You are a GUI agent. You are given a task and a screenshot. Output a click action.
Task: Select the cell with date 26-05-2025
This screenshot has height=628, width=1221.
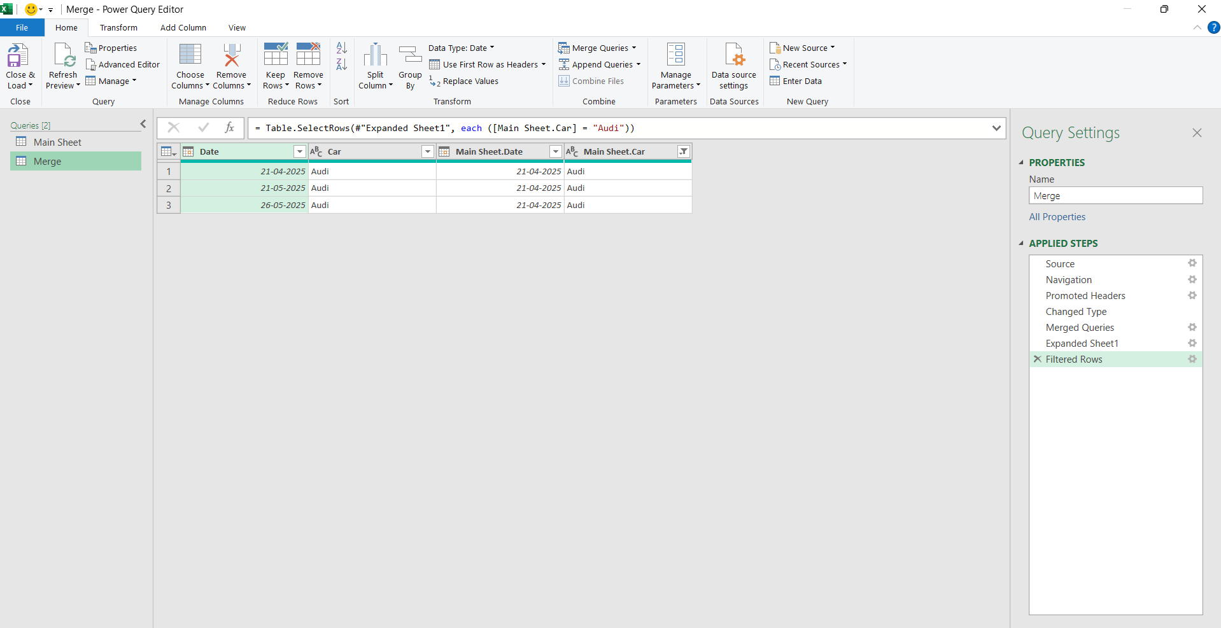coord(244,205)
